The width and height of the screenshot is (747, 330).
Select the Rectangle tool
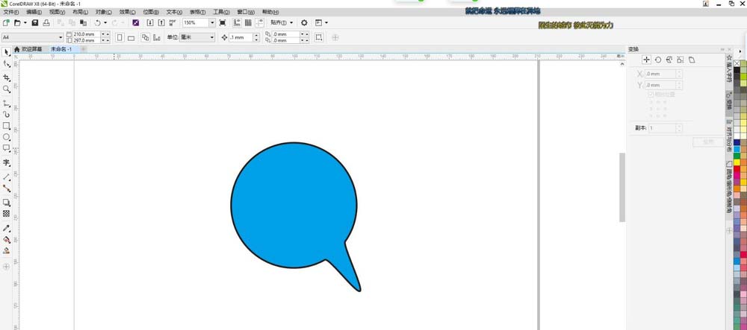pyautogui.click(x=6, y=126)
